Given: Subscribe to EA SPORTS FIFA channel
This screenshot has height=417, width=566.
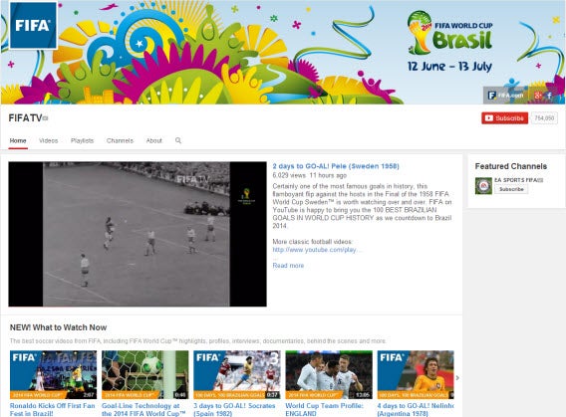Looking at the screenshot, I should 511,189.
